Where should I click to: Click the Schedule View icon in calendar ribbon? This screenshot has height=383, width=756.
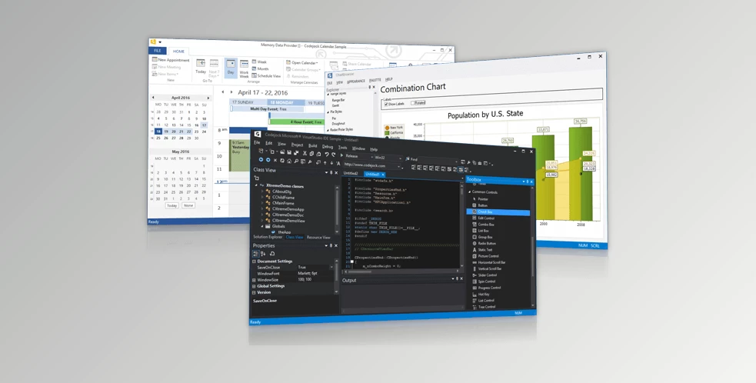point(254,75)
